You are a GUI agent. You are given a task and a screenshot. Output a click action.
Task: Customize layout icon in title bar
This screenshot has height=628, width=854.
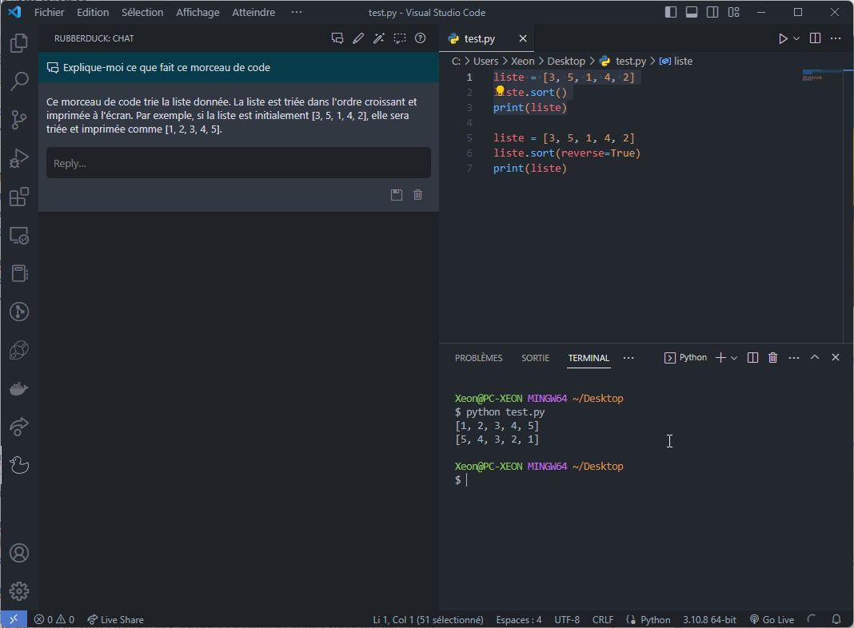click(733, 12)
